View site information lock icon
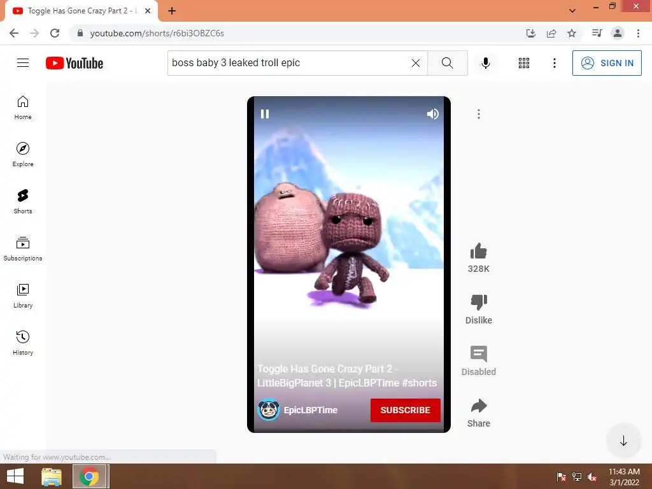The image size is (652, 489). 80,33
